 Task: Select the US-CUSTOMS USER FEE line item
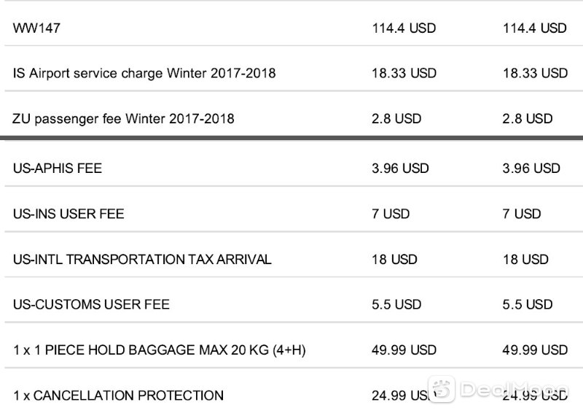pyautogui.click(x=92, y=304)
